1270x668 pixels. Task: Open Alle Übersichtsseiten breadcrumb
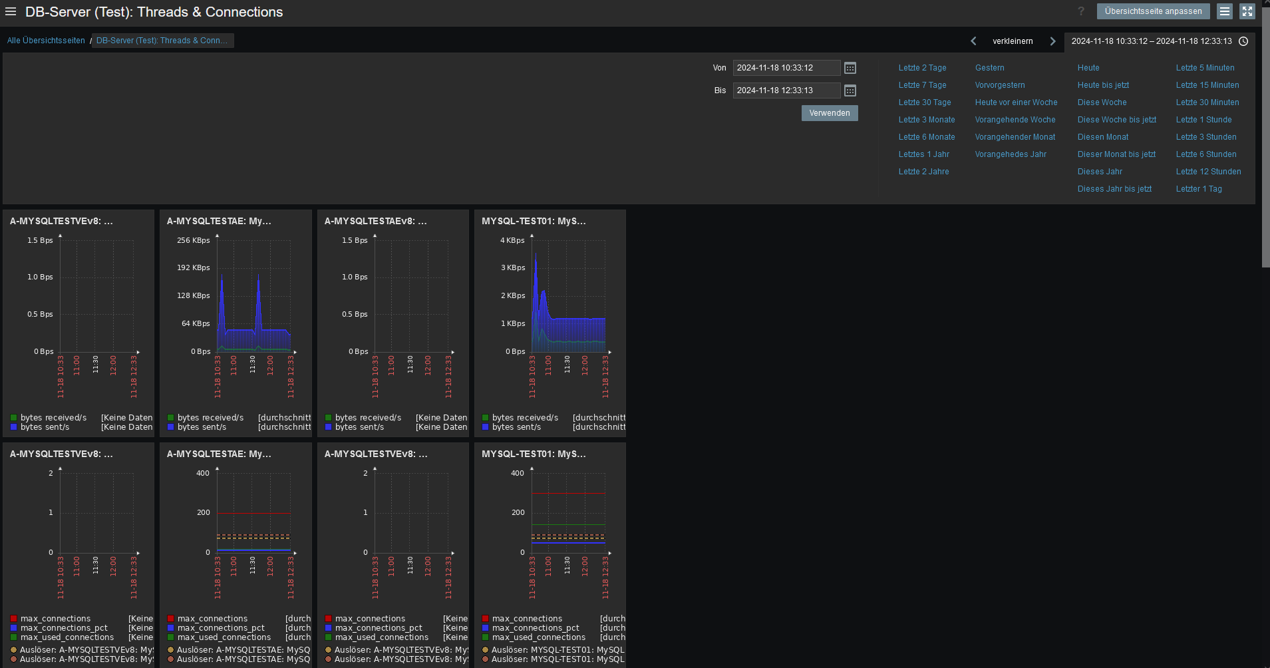coord(46,41)
